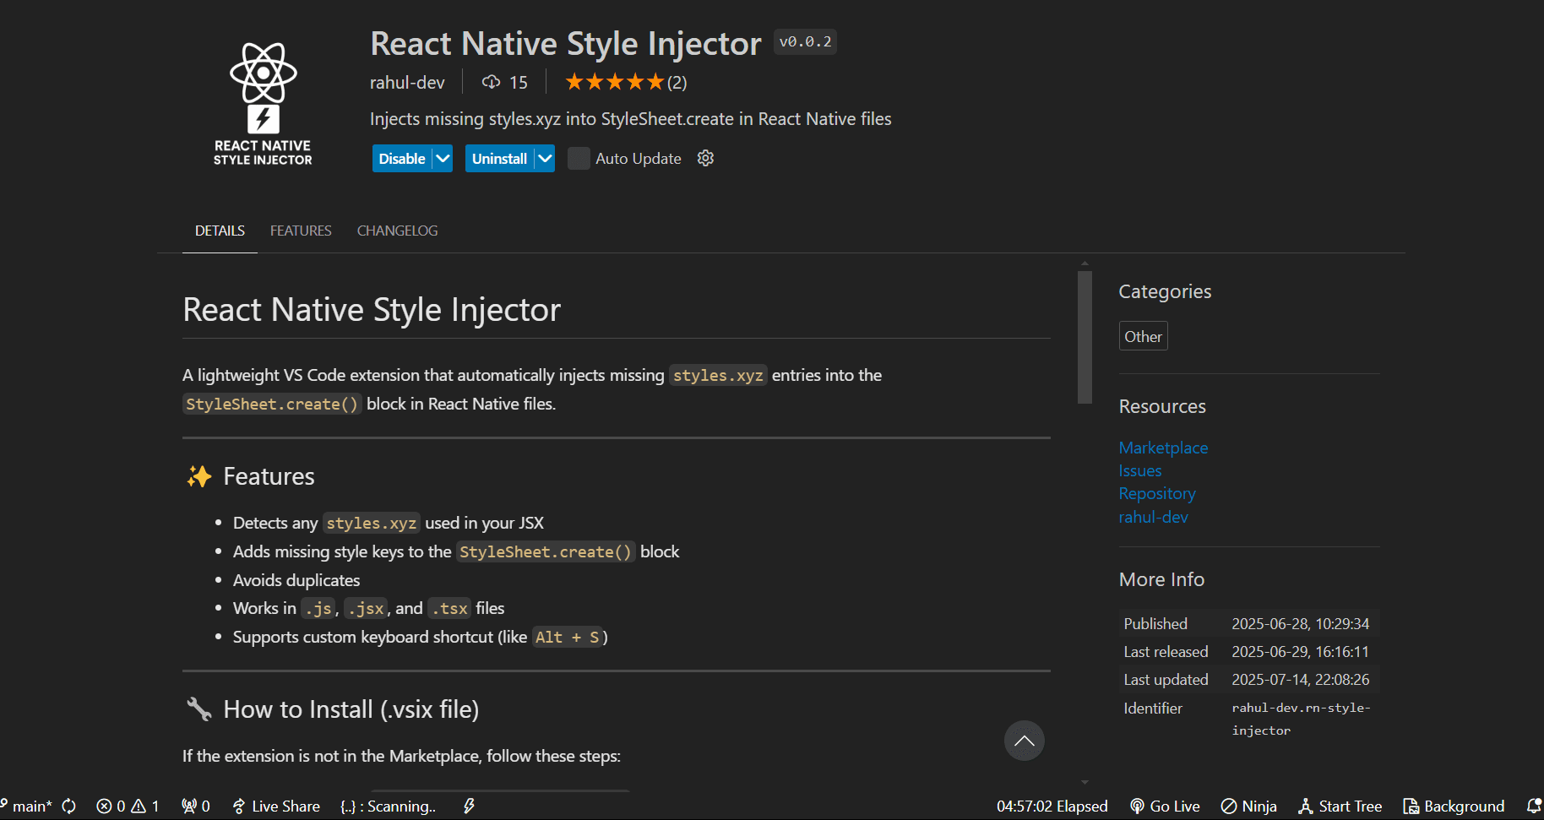Viewport: 1544px width, 820px height.
Task: Open notifications bell in status bar
Action: (x=1533, y=806)
